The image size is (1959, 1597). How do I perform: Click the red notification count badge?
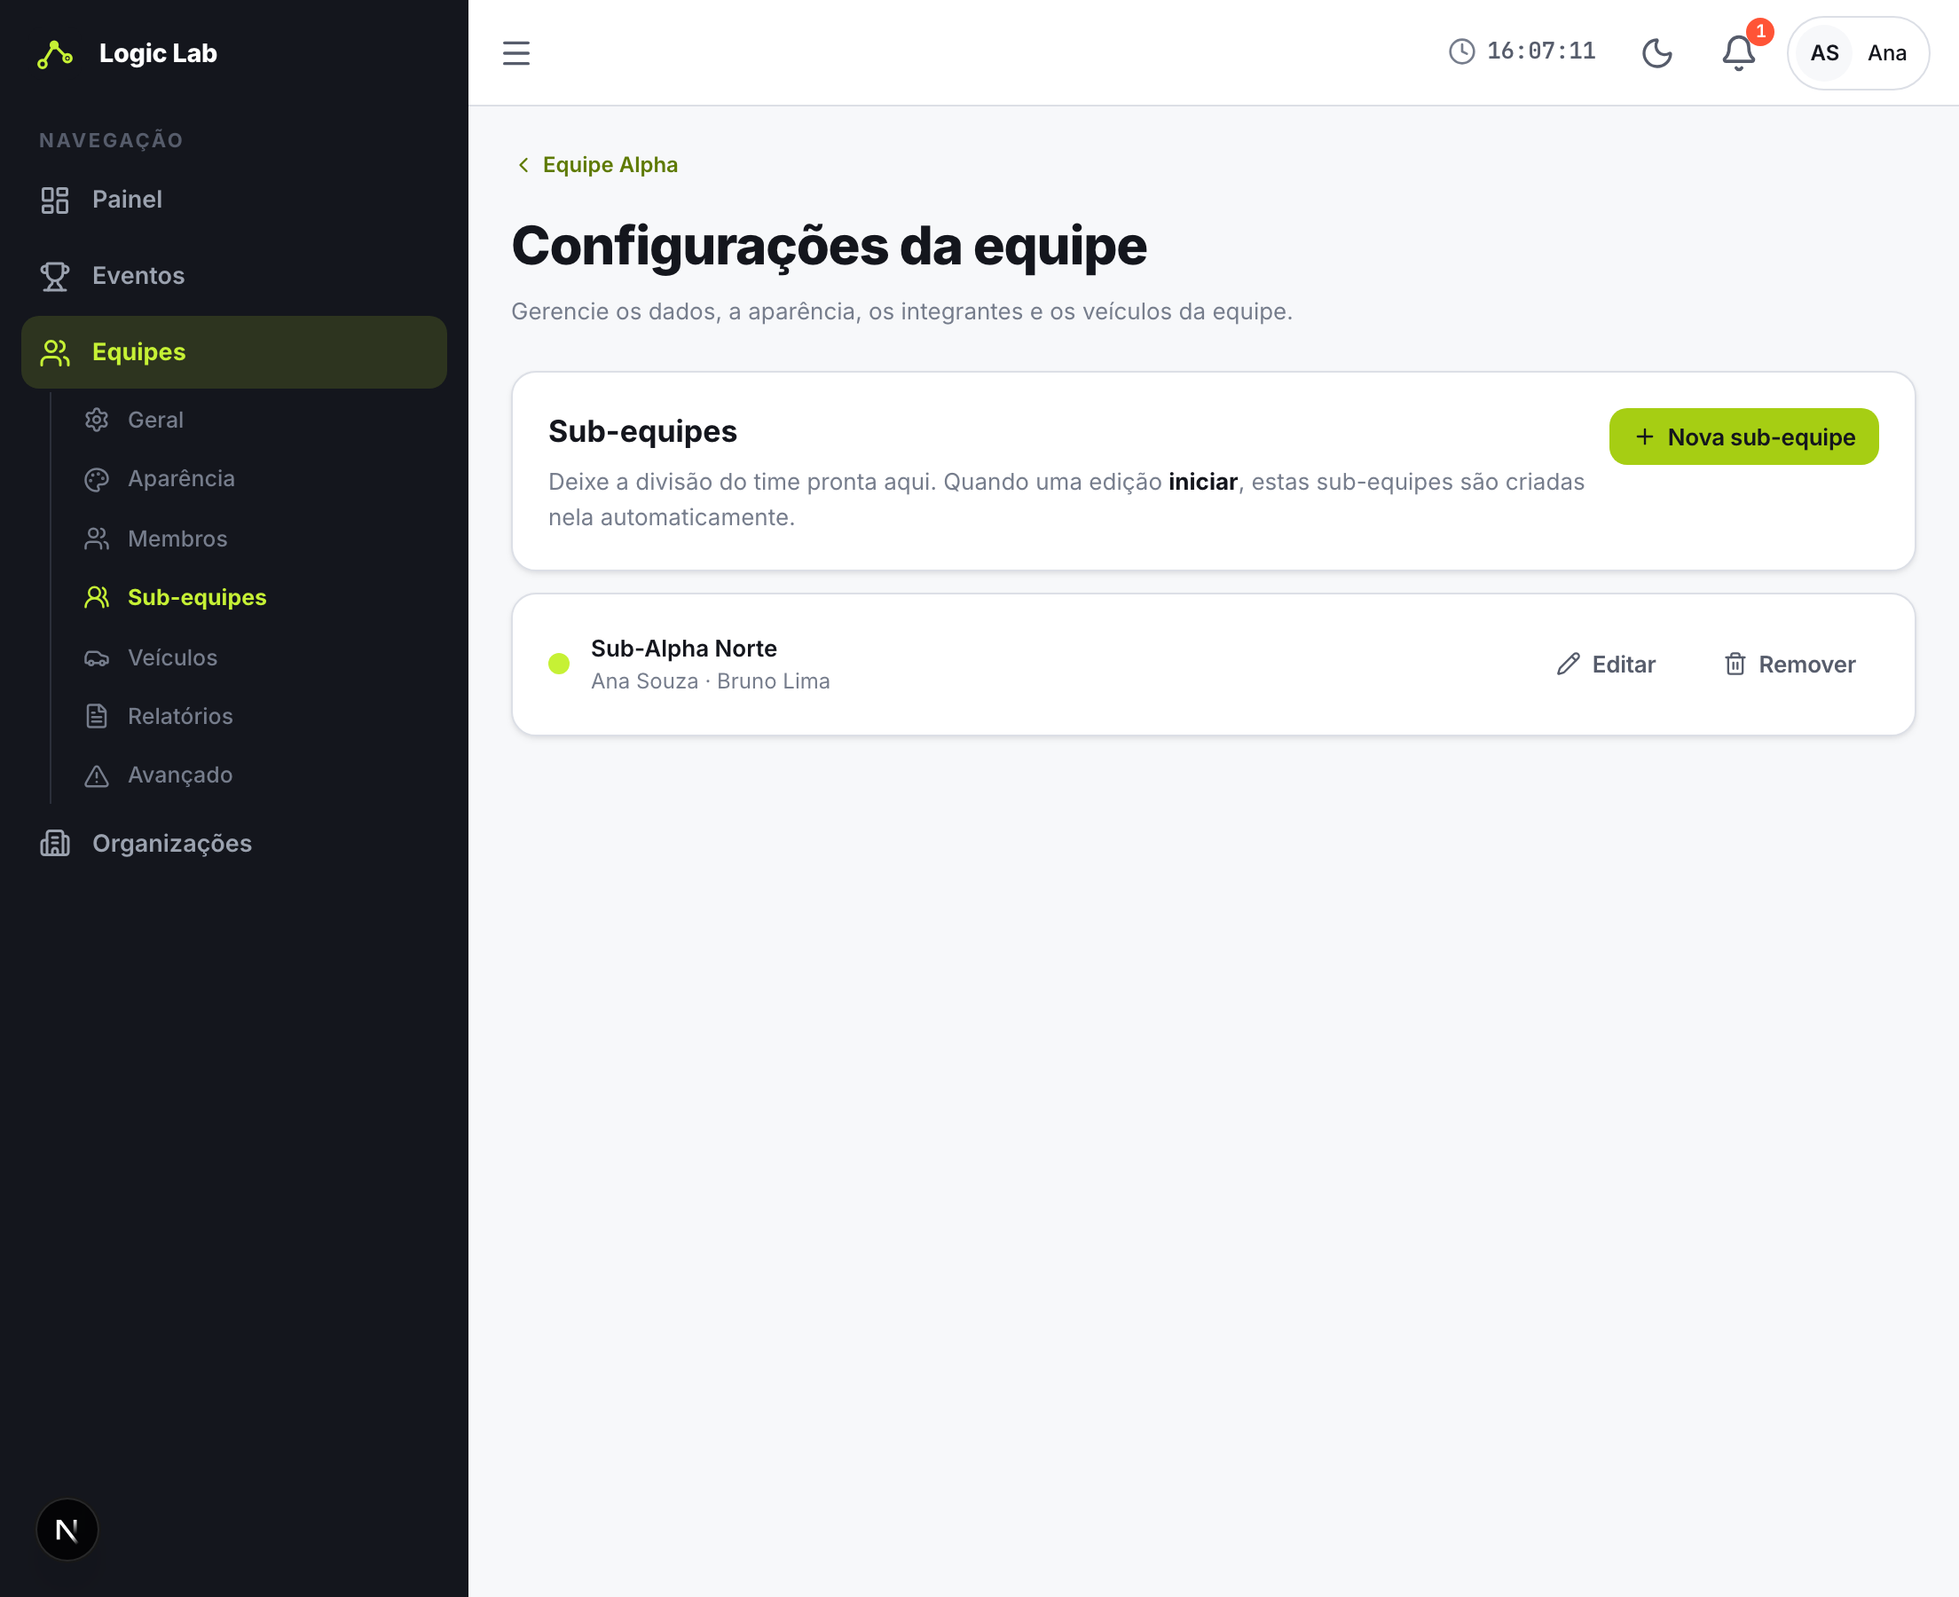1760,32
